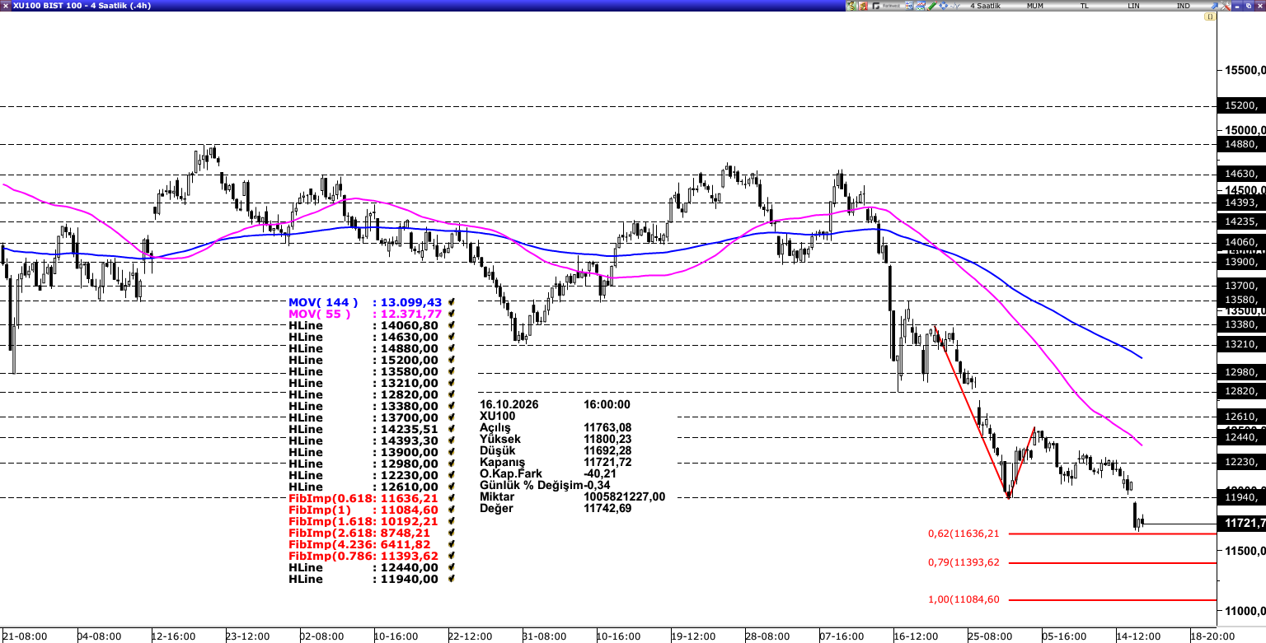
Task: Click the green pencil drawing tool icon
Action: (x=931, y=6)
